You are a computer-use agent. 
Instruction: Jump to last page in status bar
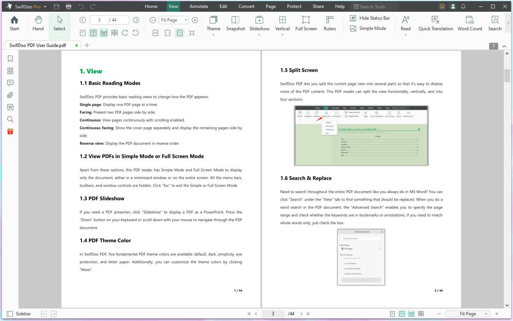[x=308, y=314]
